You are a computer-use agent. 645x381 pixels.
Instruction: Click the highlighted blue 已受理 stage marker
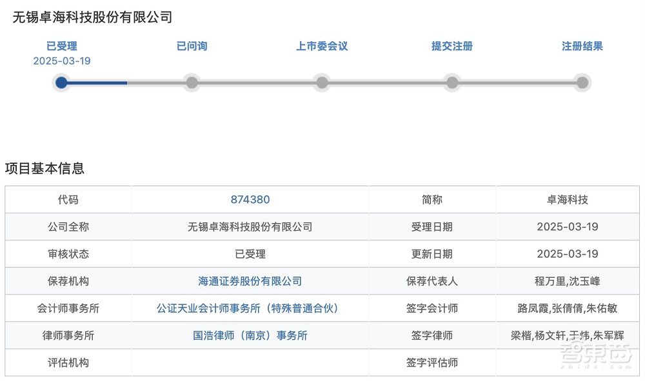[61, 82]
